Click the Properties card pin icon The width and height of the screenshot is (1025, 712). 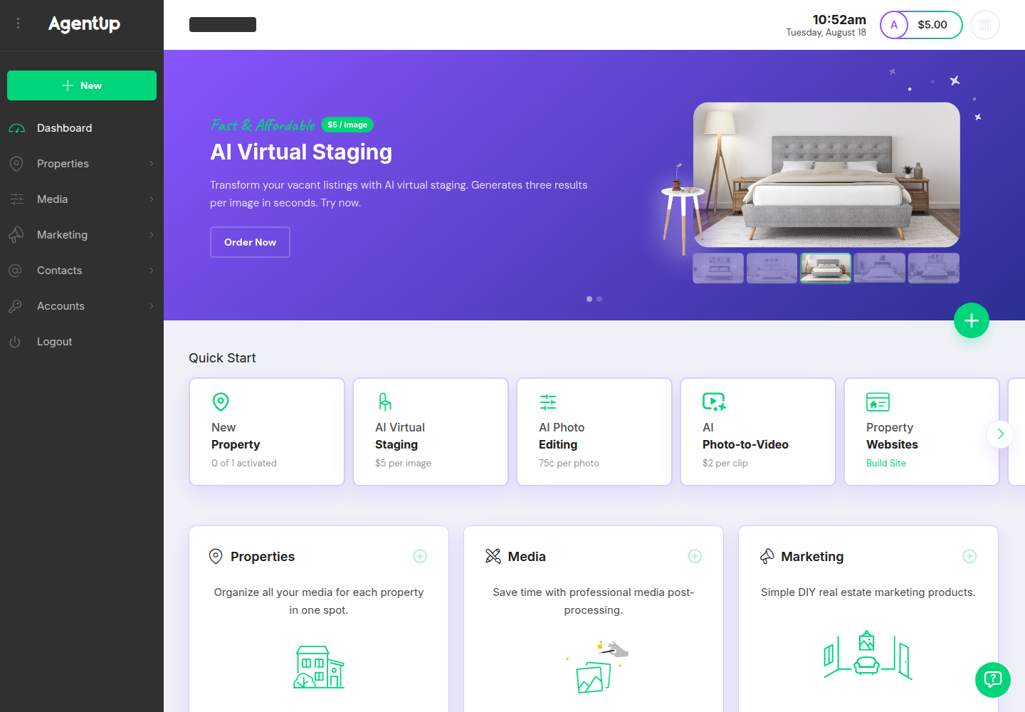point(216,556)
